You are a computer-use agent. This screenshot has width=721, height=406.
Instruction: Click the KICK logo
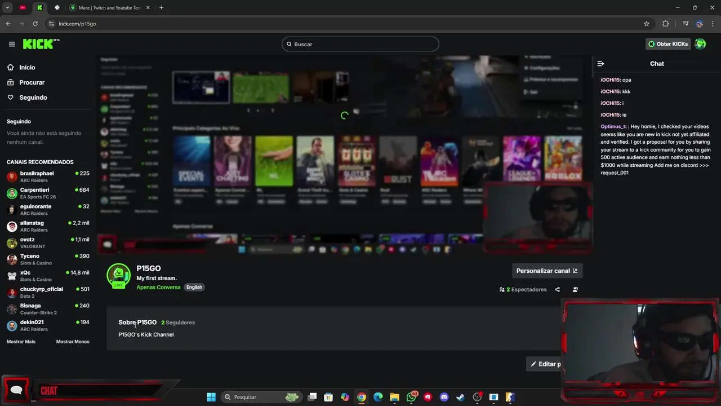pos(41,44)
